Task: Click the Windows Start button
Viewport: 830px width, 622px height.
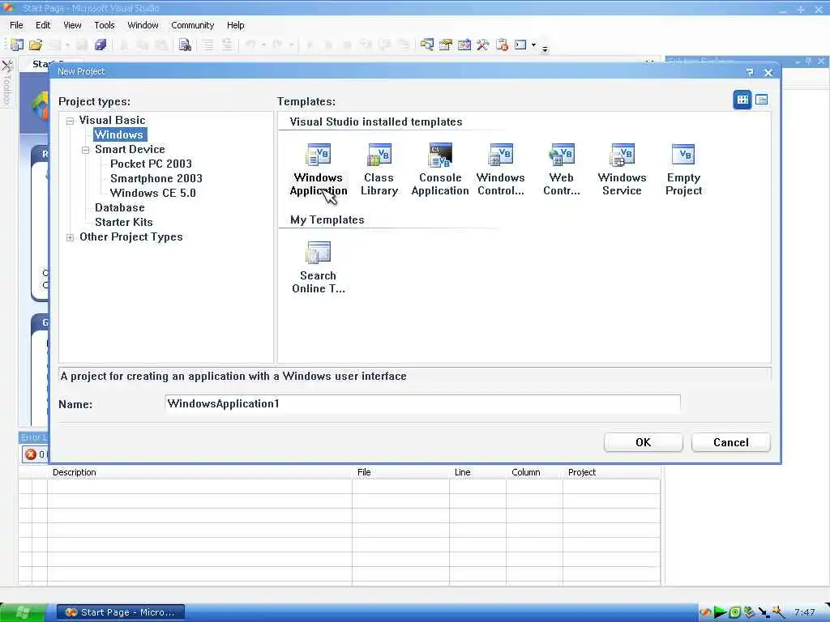Action: [x=24, y=612]
